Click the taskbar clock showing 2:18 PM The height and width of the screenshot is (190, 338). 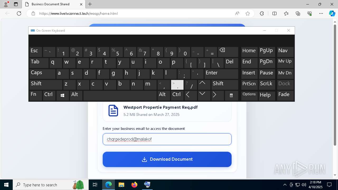point(316,185)
